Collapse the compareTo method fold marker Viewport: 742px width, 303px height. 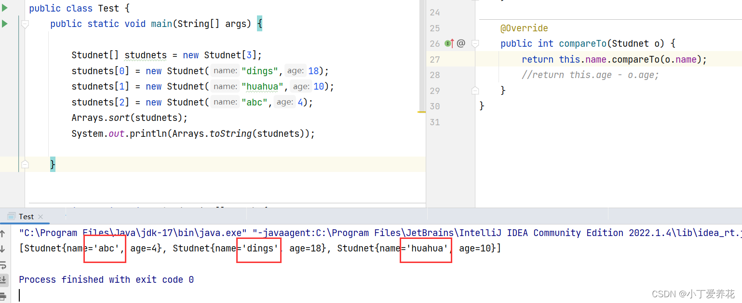(475, 43)
